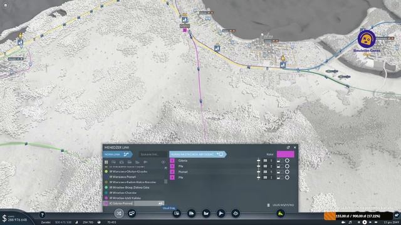Play the game at normal speed
The height and width of the screenshot is (225, 401).
(x=365, y=222)
